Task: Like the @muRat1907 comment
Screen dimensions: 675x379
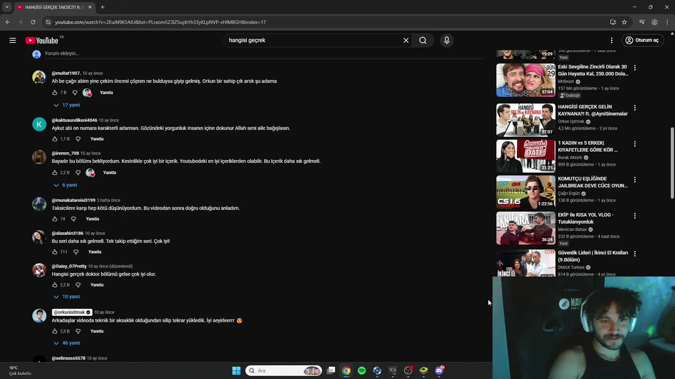Action: point(55,93)
